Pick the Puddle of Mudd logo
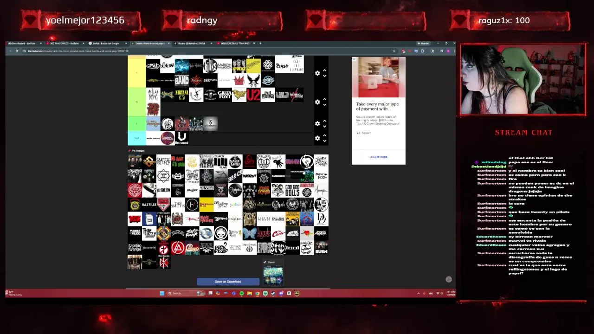The height and width of the screenshot is (334, 594). pos(135,233)
